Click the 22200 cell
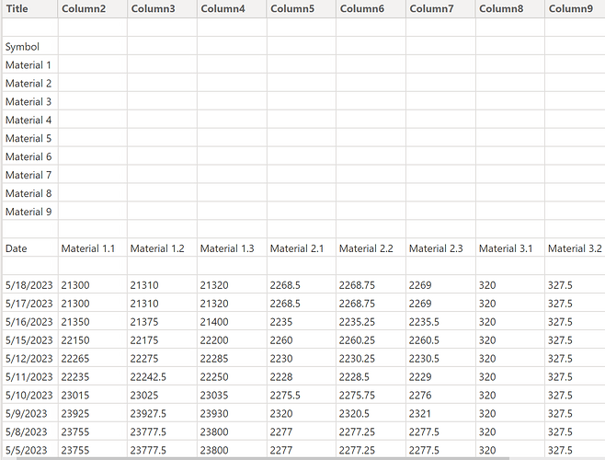Viewport: 605px width, 460px height. coord(232,340)
